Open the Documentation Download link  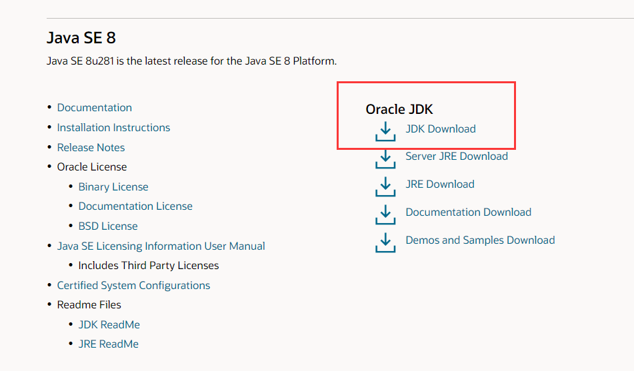coord(468,212)
